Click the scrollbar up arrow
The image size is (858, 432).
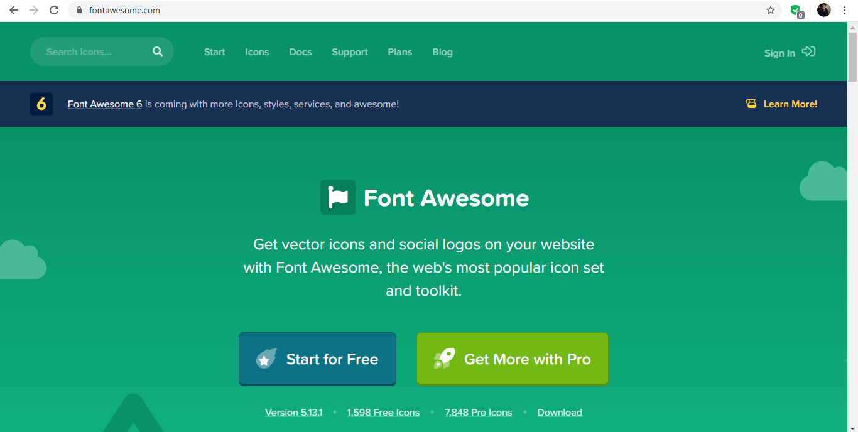coord(852,27)
